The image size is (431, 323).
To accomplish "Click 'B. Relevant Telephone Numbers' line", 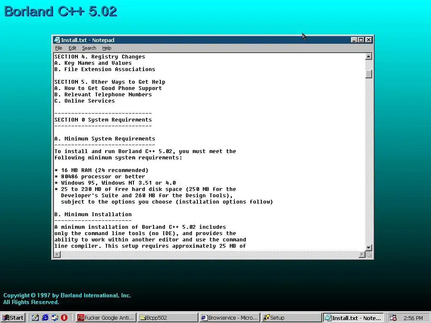I will tap(103, 95).
